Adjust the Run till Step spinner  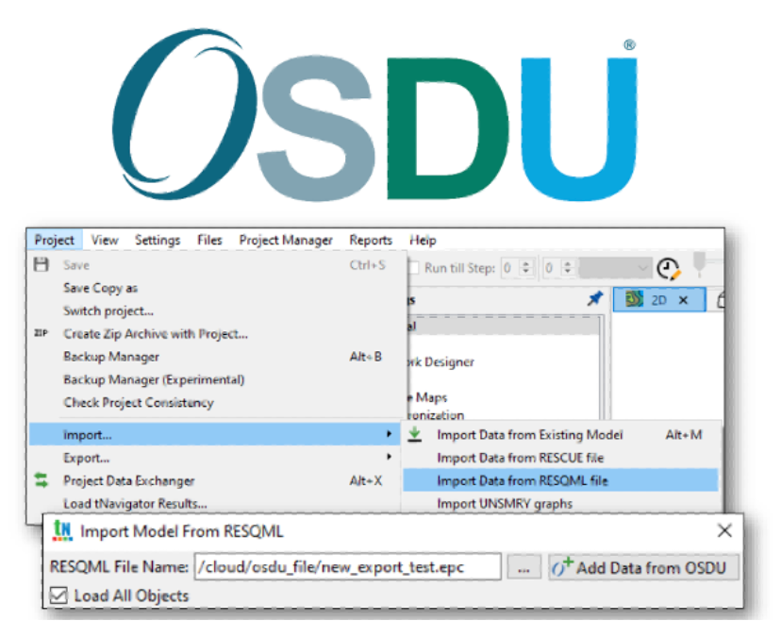click(526, 268)
